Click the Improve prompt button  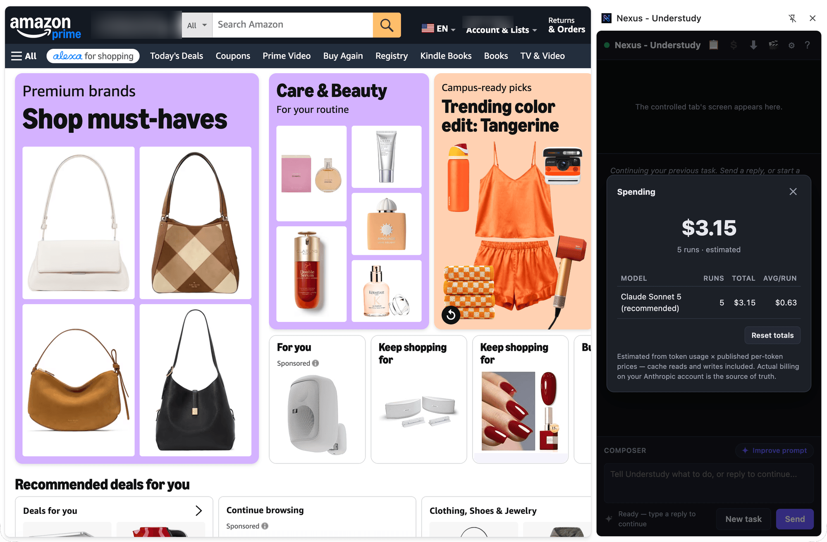(x=774, y=451)
